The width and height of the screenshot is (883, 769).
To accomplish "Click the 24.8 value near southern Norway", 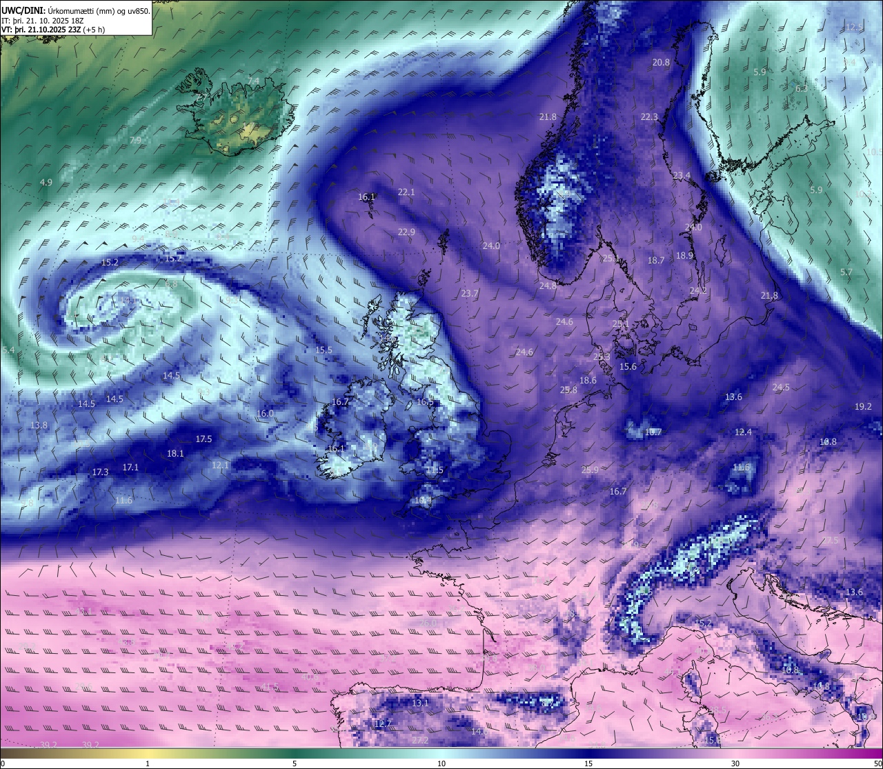I will point(548,286).
